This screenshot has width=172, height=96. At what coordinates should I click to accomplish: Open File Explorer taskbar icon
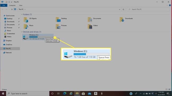coord(77,93)
